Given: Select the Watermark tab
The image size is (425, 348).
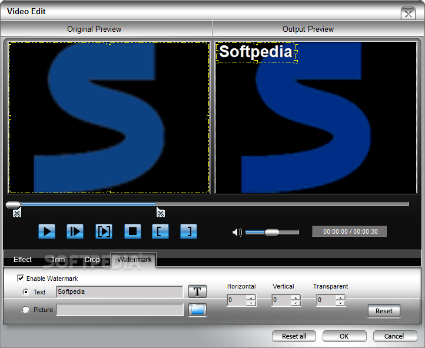Looking at the screenshot, I should (x=134, y=260).
